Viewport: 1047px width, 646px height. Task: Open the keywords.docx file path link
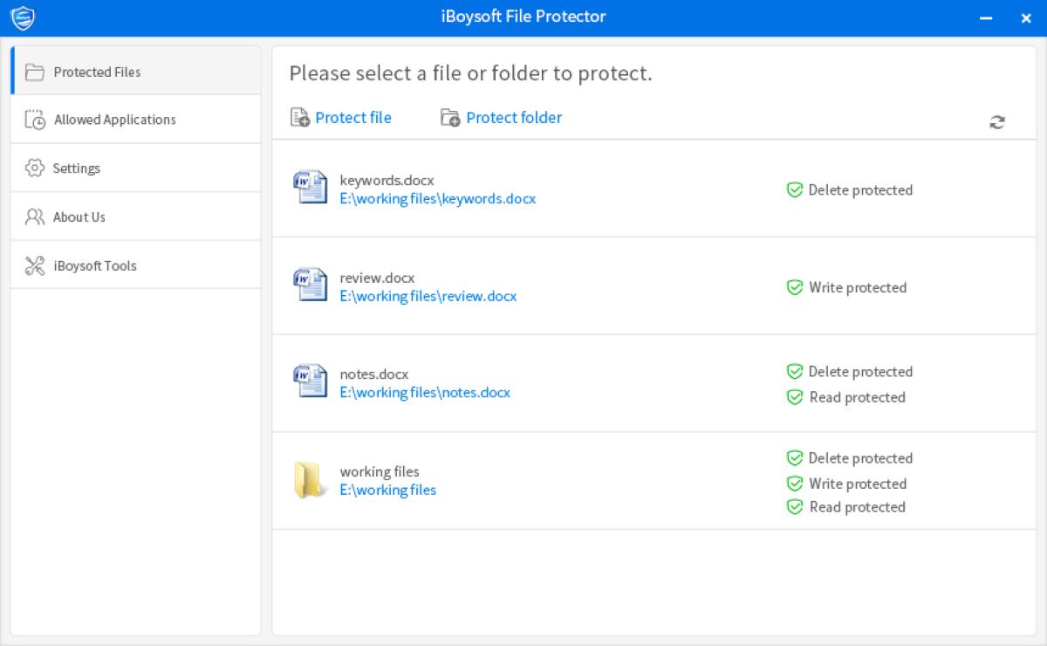coord(437,198)
